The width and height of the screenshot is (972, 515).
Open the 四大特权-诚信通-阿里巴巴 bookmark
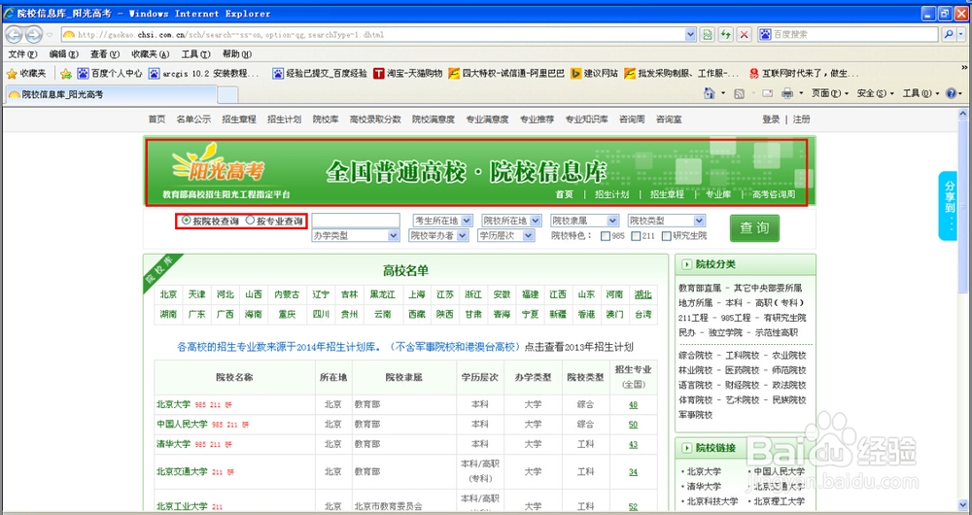click(x=506, y=74)
